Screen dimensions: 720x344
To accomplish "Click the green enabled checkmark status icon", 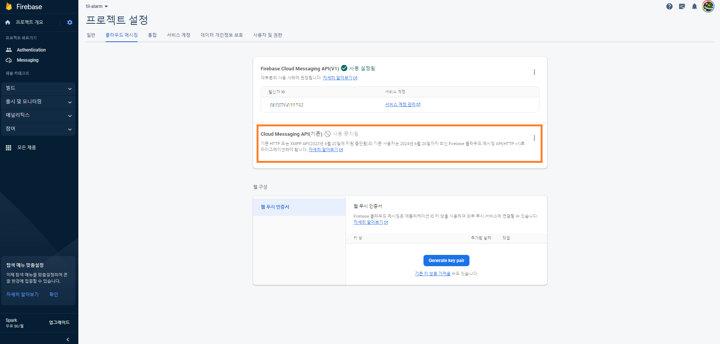I will tap(344, 68).
